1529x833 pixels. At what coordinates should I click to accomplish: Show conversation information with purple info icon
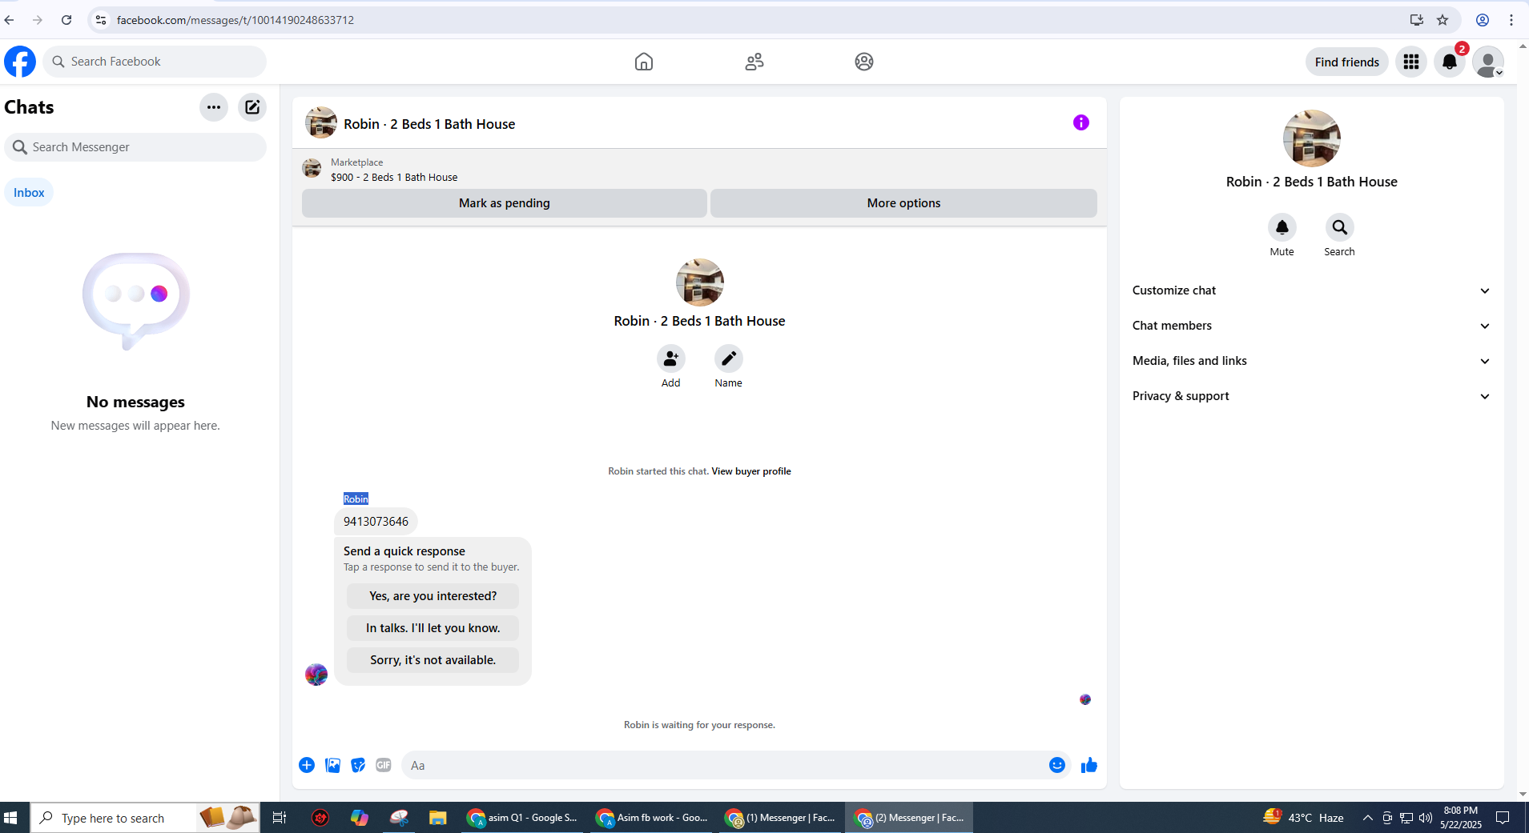click(x=1081, y=122)
